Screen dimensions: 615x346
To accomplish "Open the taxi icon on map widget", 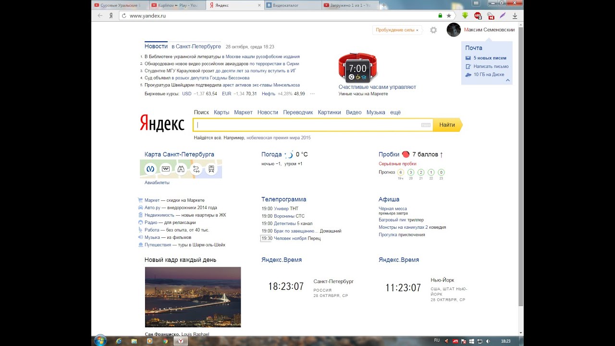I will click(166, 169).
